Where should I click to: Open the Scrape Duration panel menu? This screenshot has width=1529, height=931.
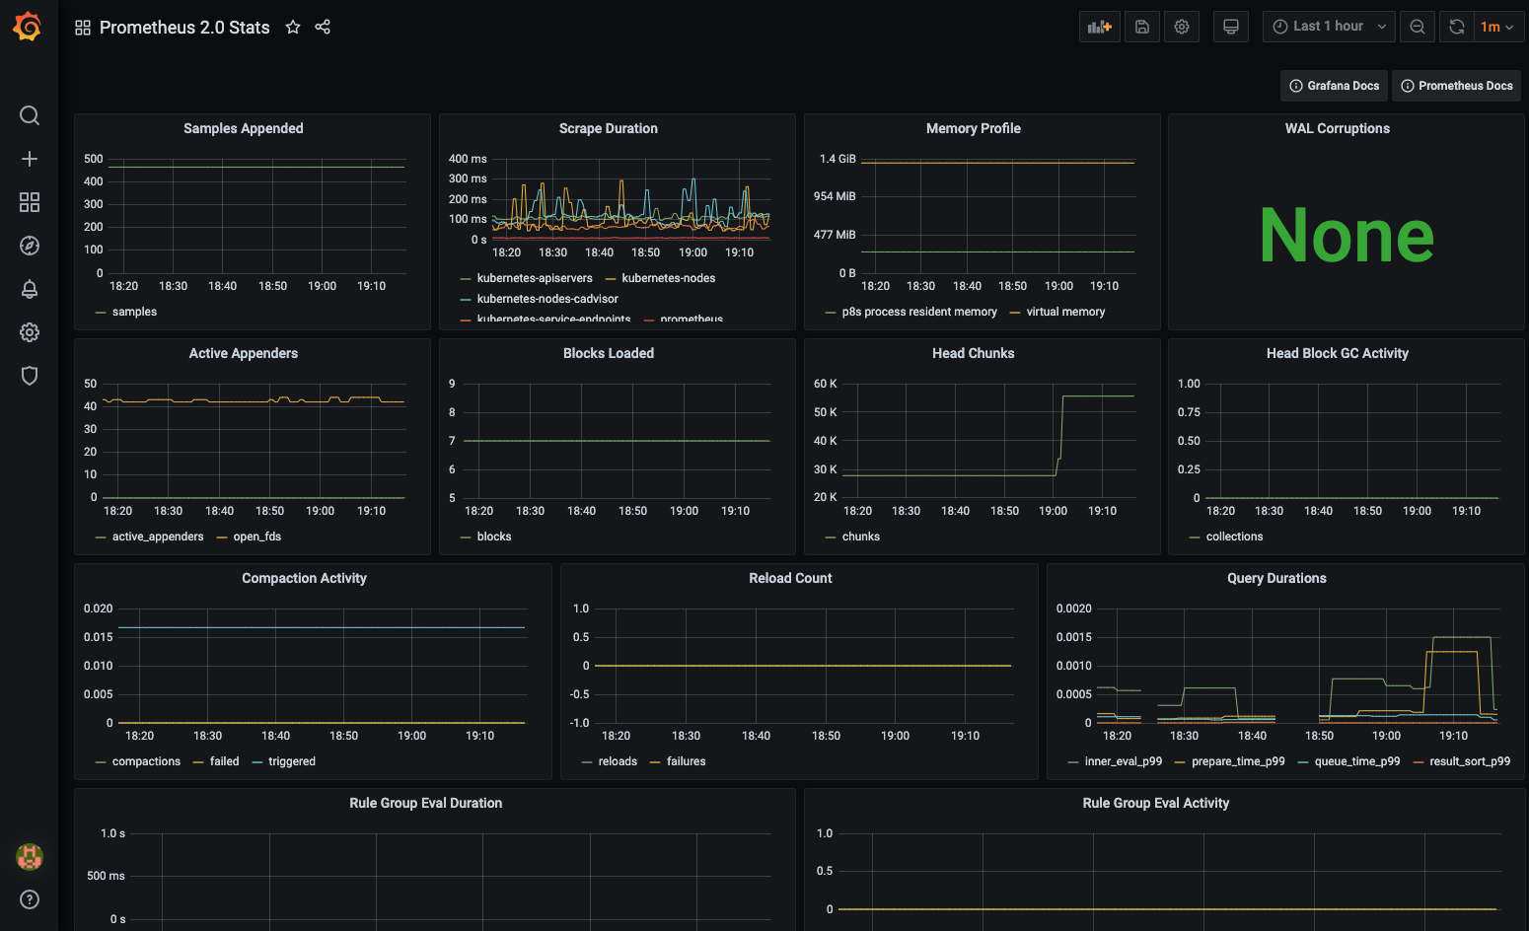(x=609, y=128)
